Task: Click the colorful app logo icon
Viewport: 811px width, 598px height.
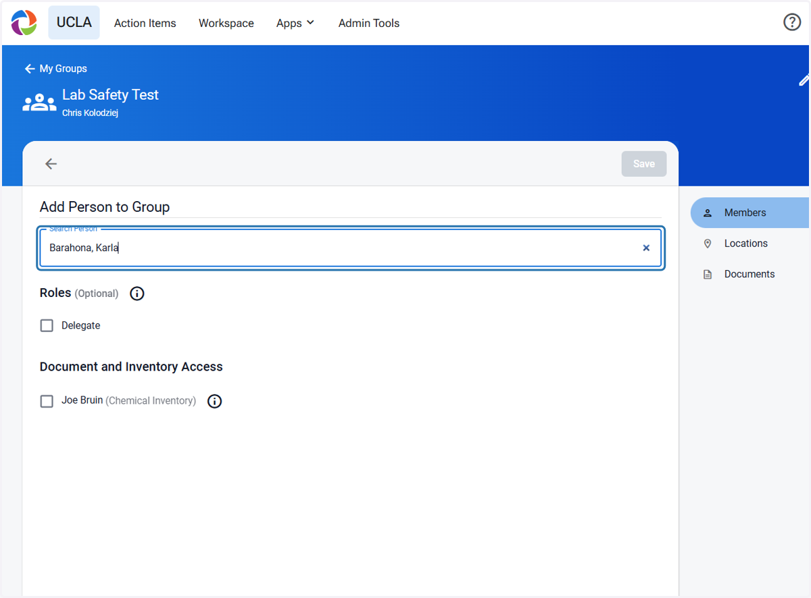Action: point(24,22)
